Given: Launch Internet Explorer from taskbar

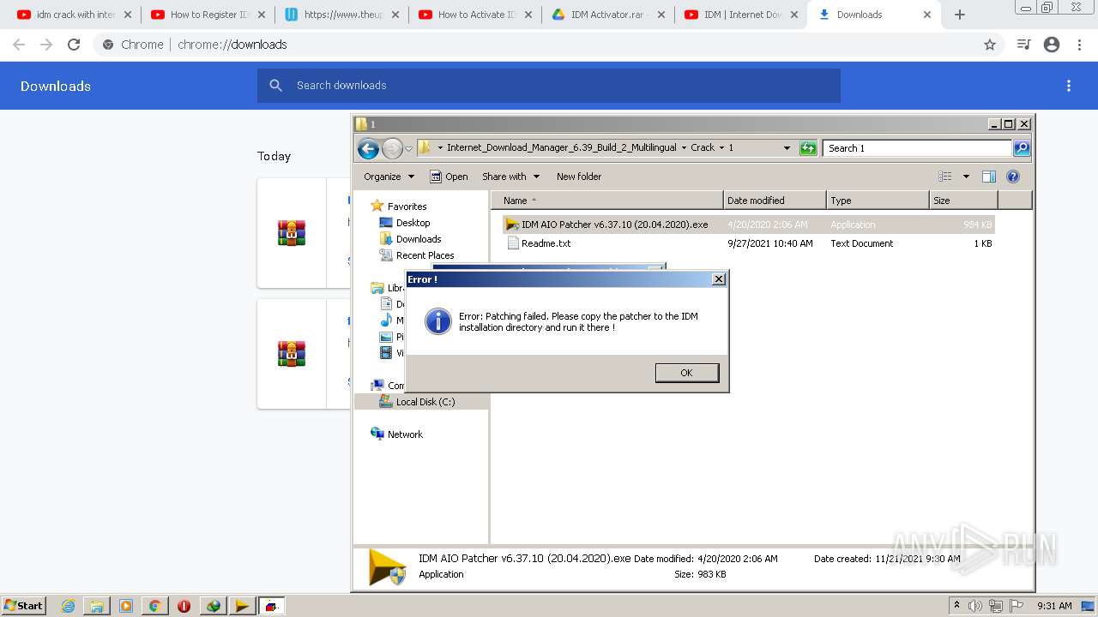Looking at the screenshot, I should pos(68,606).
